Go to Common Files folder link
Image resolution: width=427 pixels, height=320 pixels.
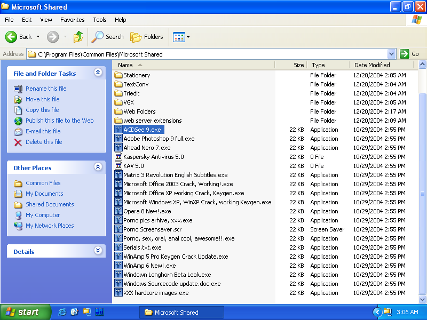coord(43,183)
